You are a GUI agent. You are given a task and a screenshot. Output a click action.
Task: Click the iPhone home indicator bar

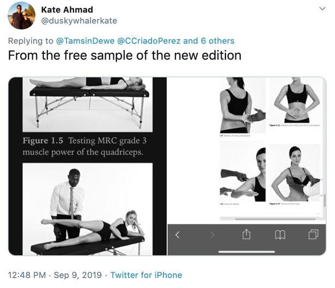[x=246, y=252]
